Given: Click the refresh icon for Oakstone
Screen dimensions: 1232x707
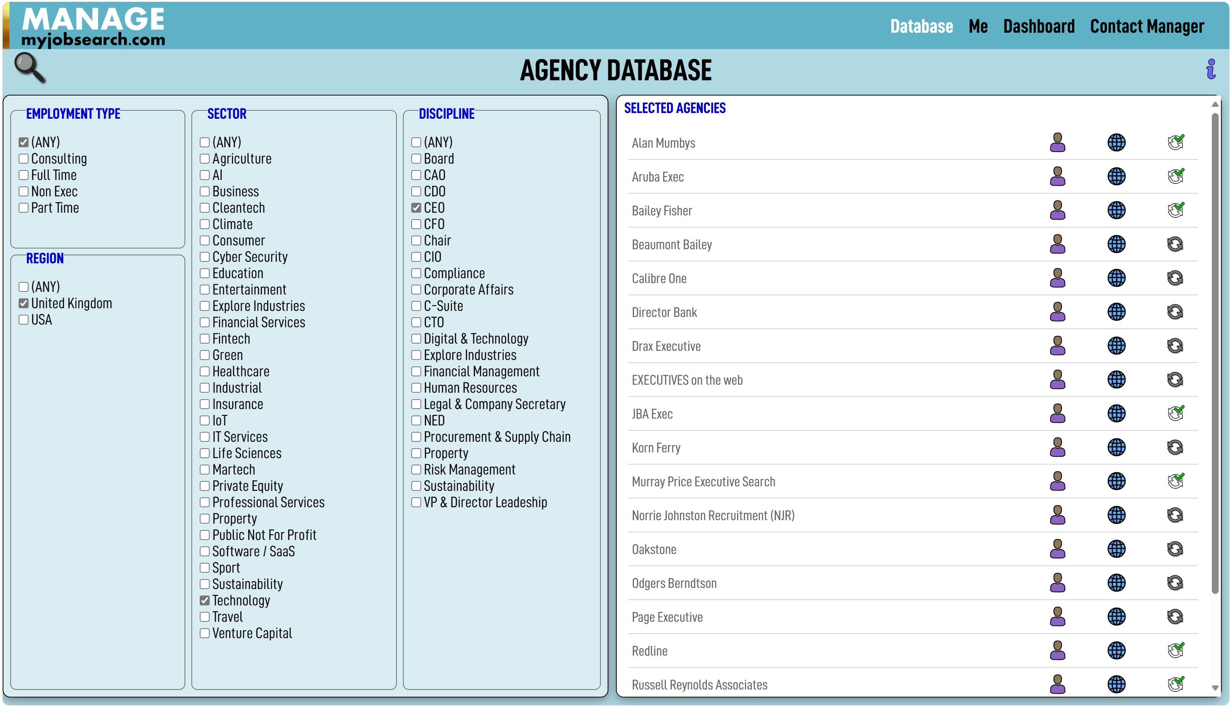Looking at the screenshot, I should [1175, 549].
